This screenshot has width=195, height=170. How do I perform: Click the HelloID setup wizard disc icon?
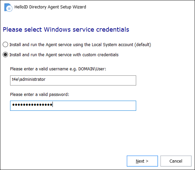[x=8, y=7]
